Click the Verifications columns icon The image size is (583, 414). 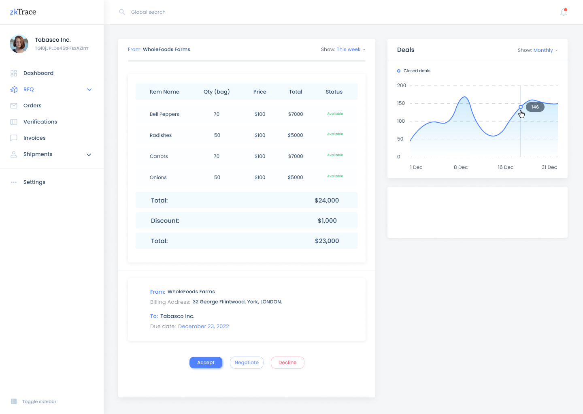pos(14,122)
